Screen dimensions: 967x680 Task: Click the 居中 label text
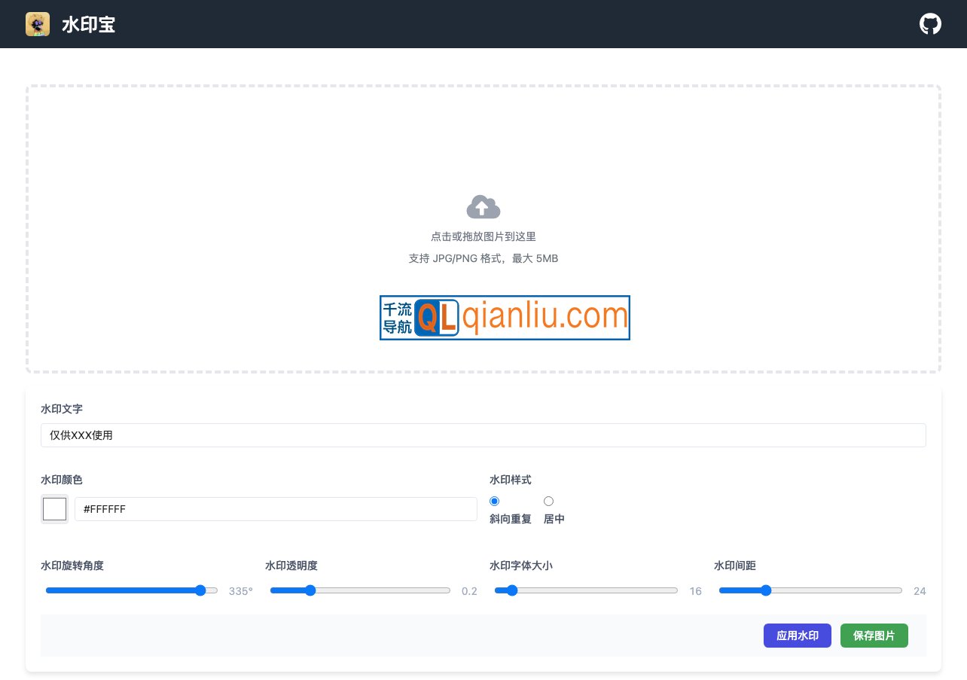pos(554,519)
